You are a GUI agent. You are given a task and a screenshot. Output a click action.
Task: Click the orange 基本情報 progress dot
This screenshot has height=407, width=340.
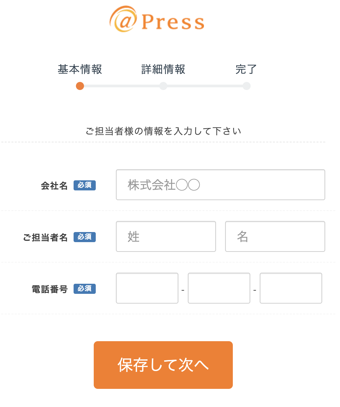click(x=80, y=86)
